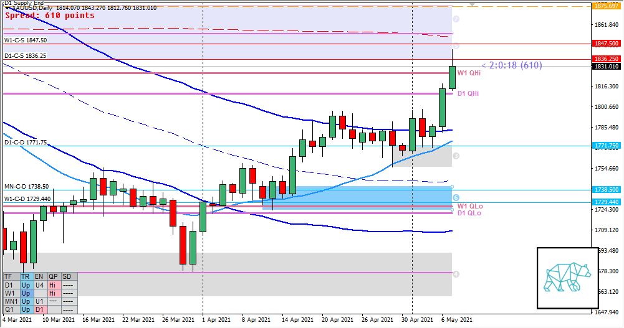Click the circled 4 zone marker
The image size is (624, 328).
tap(456, 274)
